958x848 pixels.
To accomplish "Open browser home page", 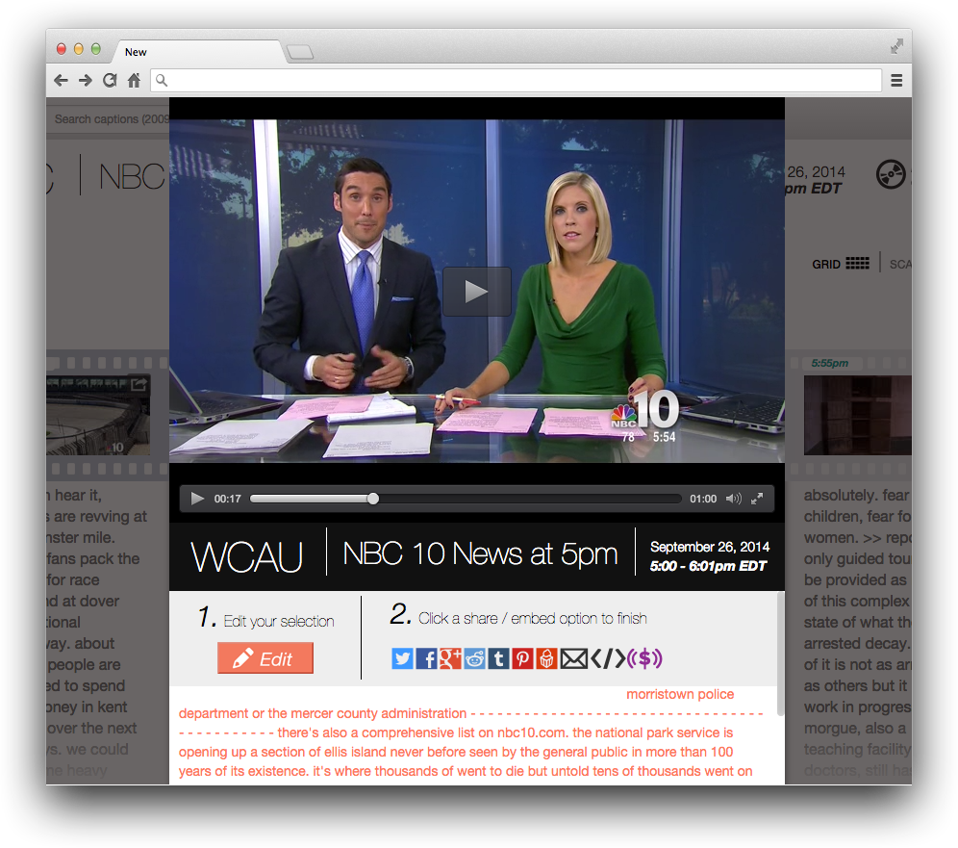I will (x=134, y=80).
